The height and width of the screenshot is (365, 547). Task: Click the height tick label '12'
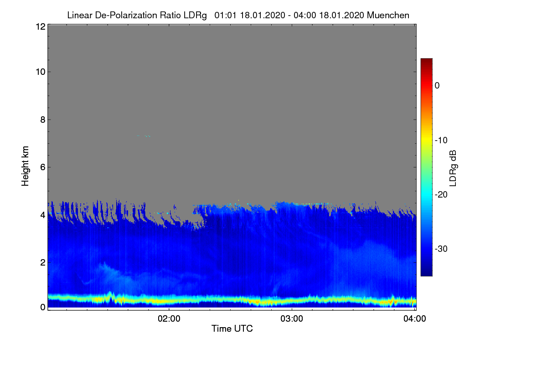(40, 26)
